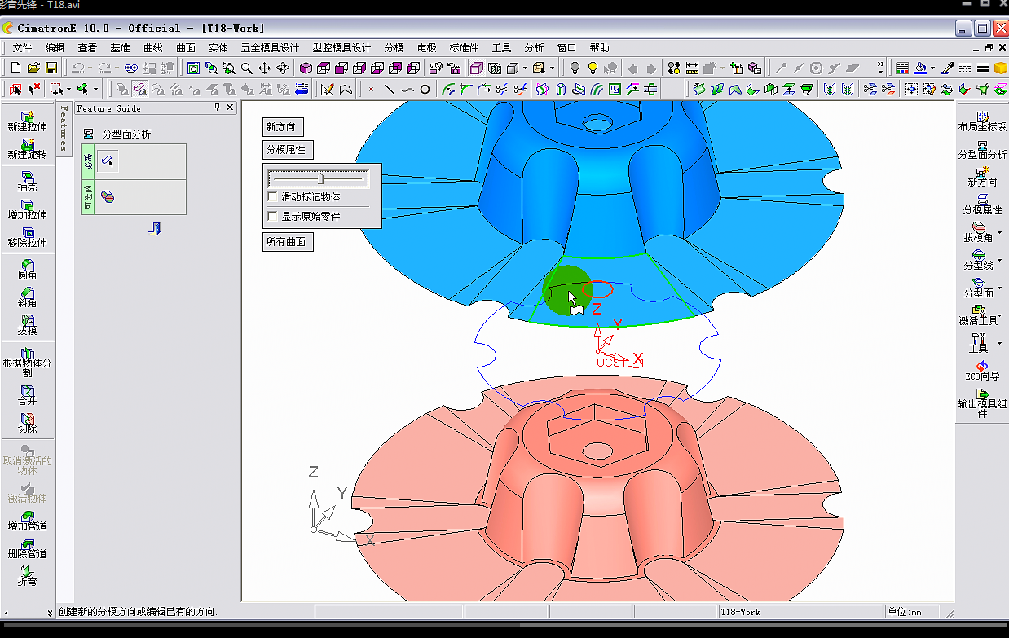
Task: Expand the 拔模角 dropdown arrow
Action: [x=1000, y=233]
